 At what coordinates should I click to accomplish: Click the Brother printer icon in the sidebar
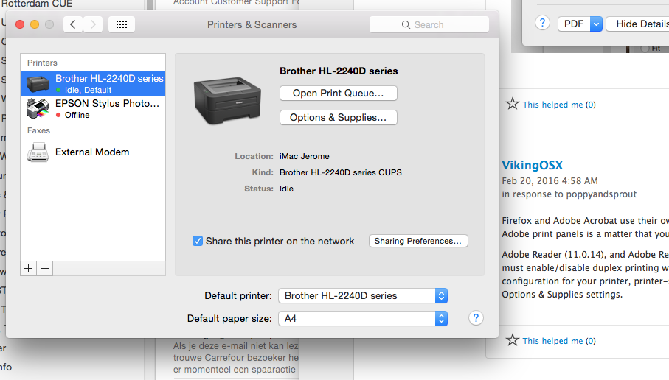[38, 84]
